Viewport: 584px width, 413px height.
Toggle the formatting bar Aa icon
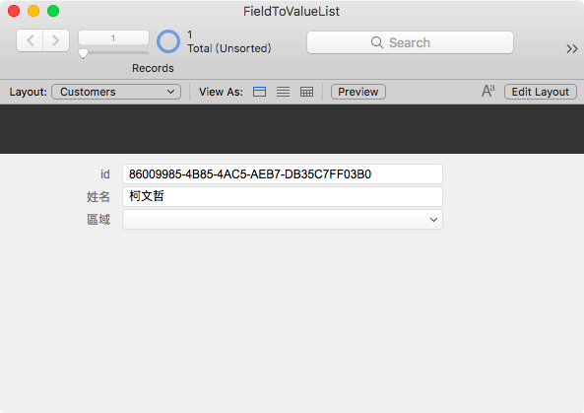[488, 91]
